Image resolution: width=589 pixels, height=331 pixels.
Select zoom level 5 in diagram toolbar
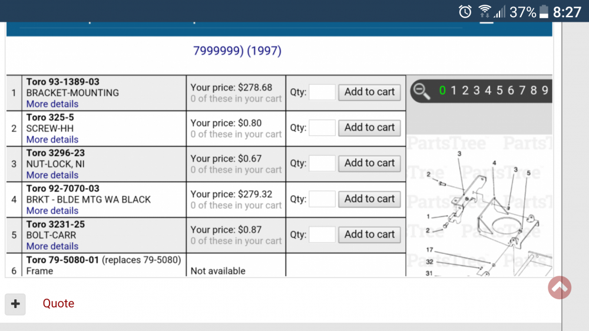tap(499, 91)
